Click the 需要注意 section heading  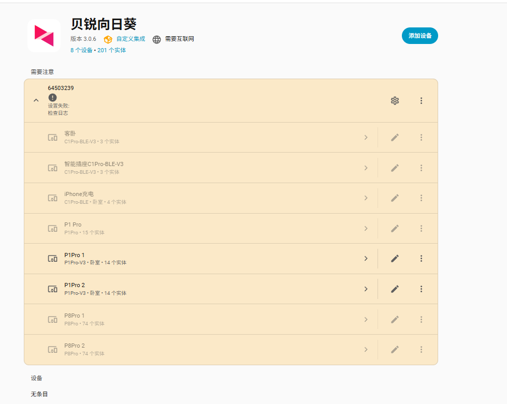[x=42, y=72]
